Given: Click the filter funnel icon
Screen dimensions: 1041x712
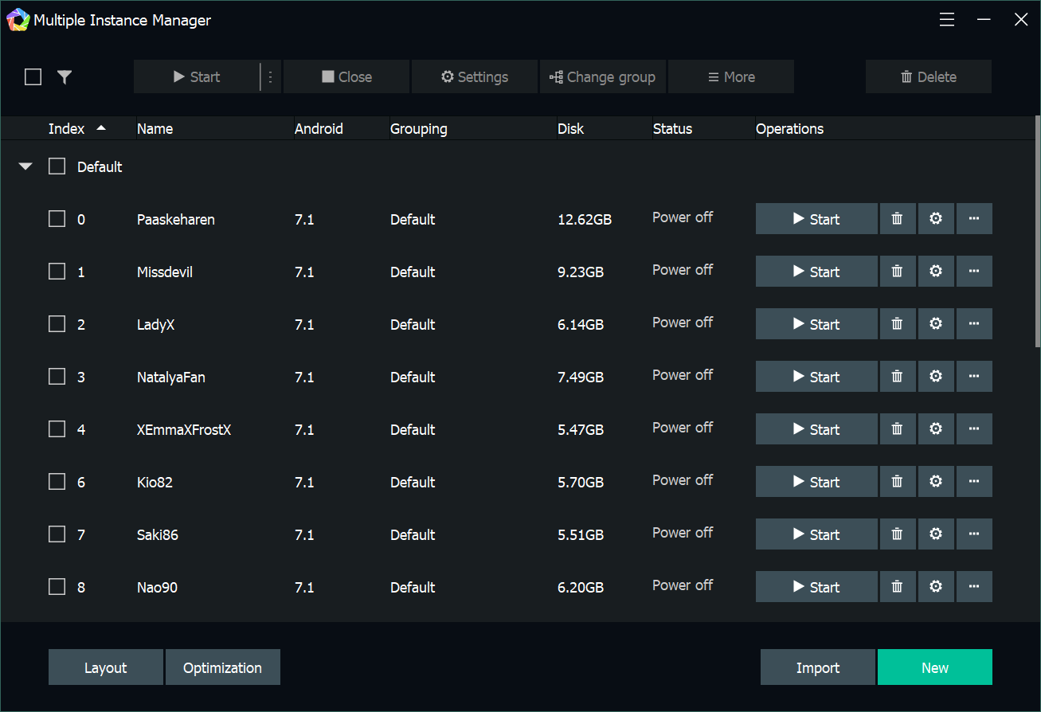Looking at the screenshot, I should (65, 77).
